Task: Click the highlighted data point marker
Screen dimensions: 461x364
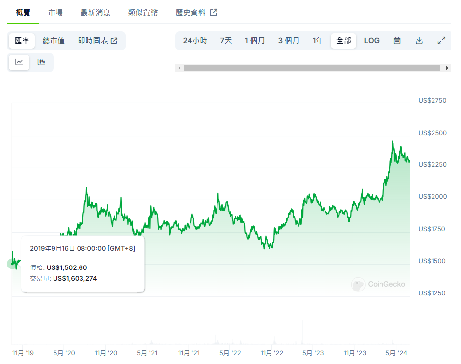Action: pyautogui.click(x=12, y=264)
